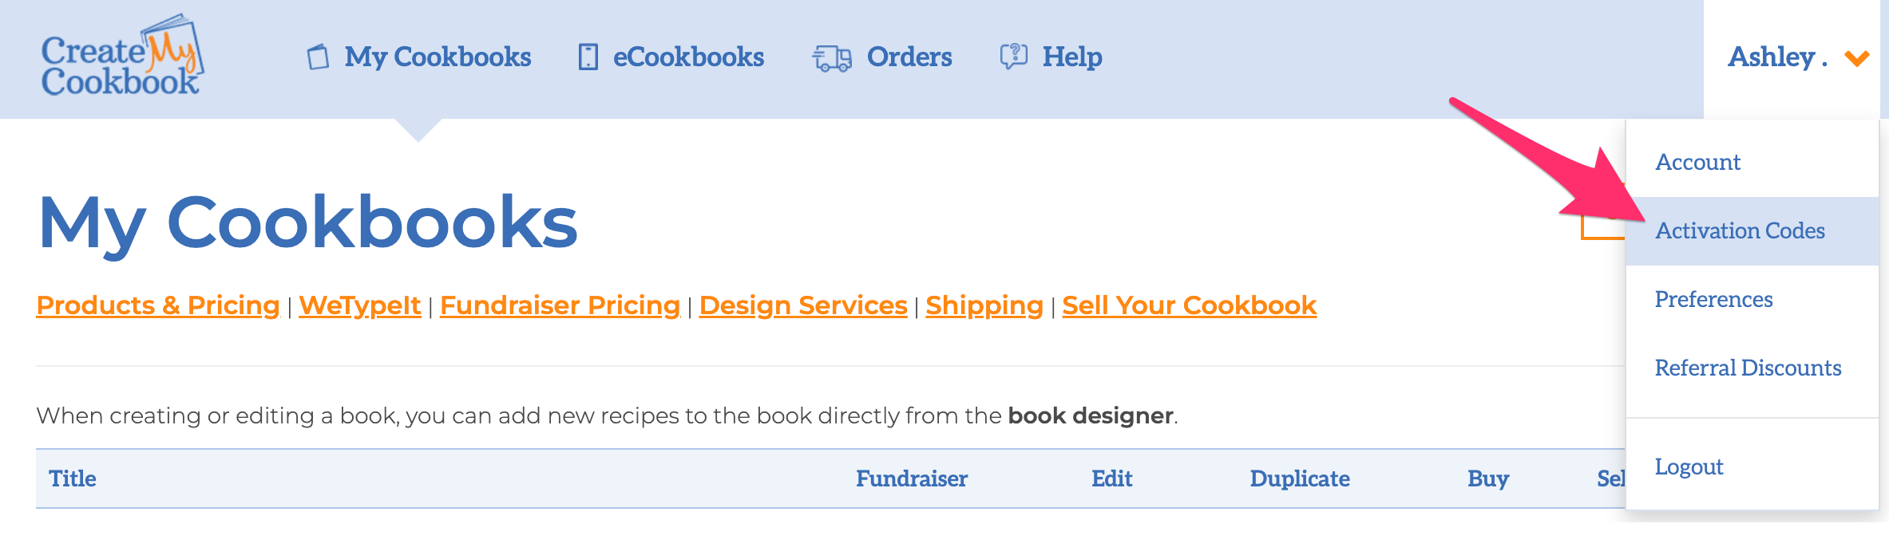
Task: Open the Help nav item
Action: (x=1072, y=57)
